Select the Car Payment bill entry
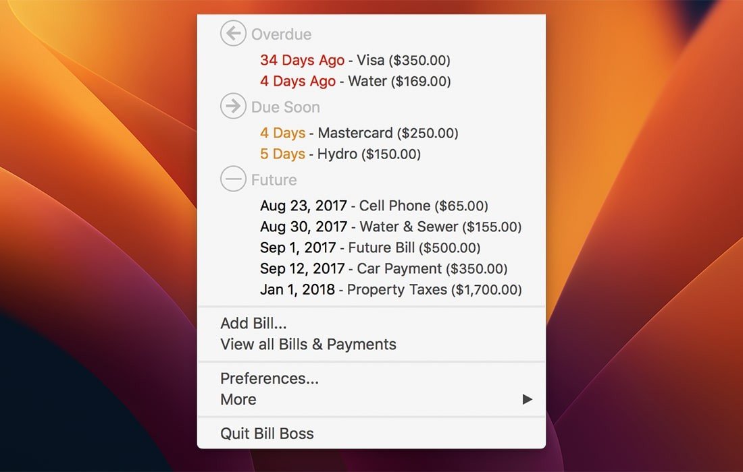The image size is (743, 472). tap(383, 268)
